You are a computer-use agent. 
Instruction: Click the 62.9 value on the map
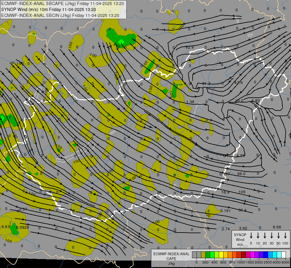[x=189, y=47]
